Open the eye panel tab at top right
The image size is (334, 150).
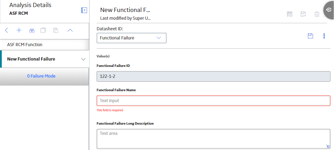(x=329, y=10)
